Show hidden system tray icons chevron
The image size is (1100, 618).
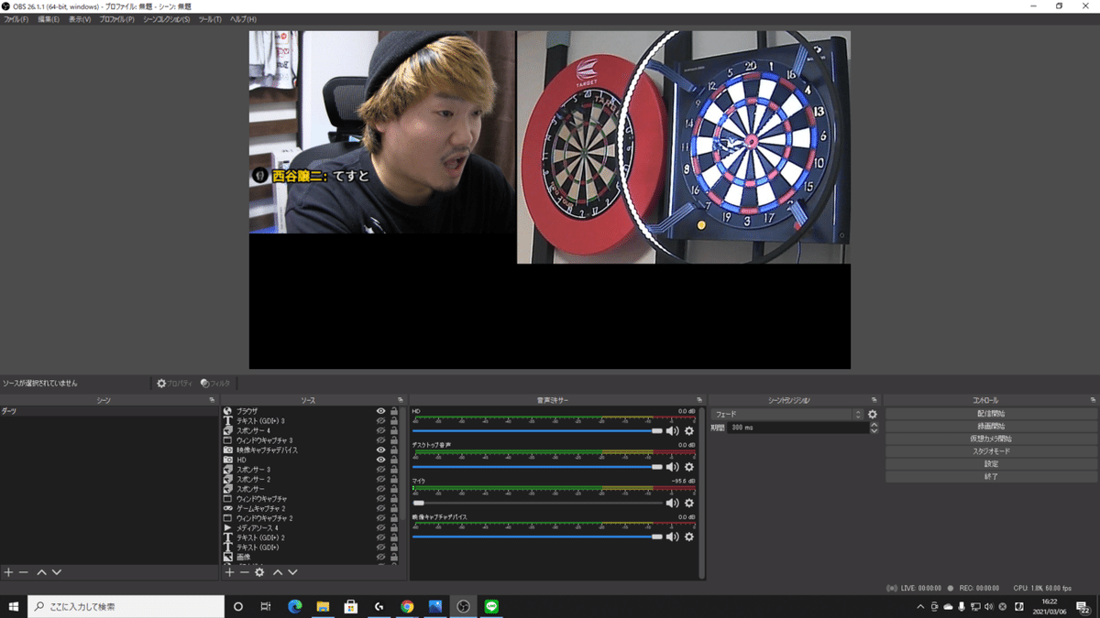pos(920,606)
